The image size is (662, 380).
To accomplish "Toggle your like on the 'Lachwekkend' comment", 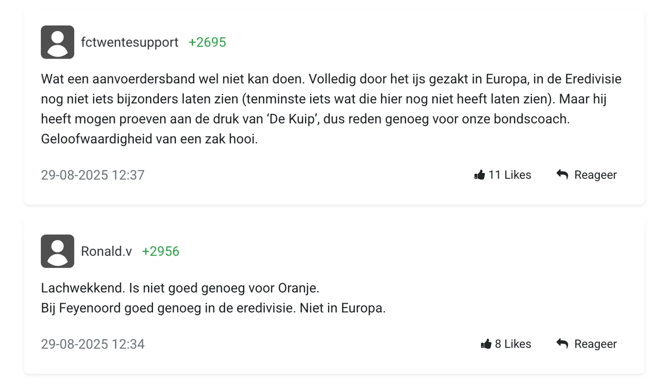I will [505, 343].
